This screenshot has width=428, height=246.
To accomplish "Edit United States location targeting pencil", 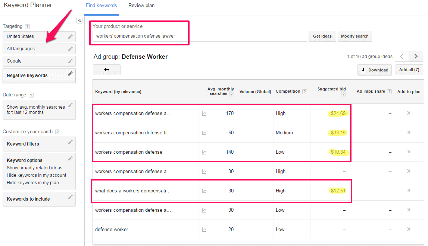I will pyautogui.click(x=71, y=36).
